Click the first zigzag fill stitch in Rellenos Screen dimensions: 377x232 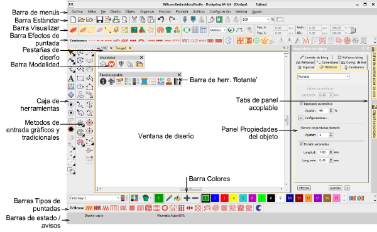tap(89, 208)
